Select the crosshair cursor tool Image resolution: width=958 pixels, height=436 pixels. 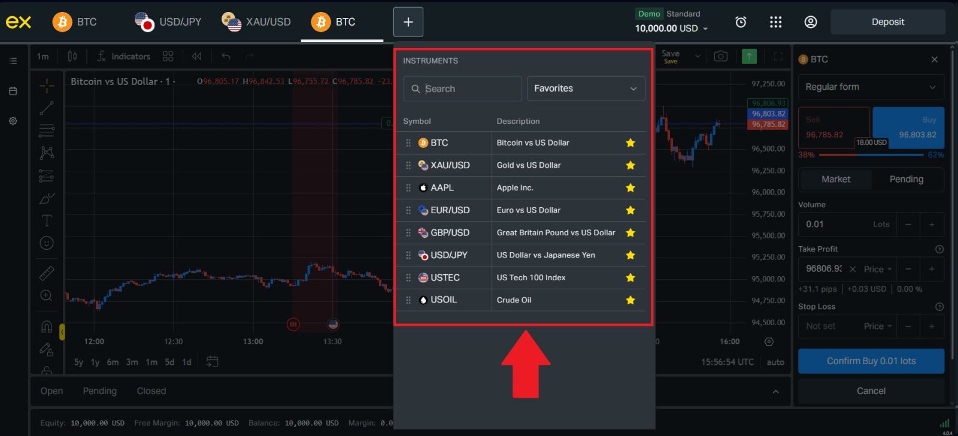(x=47, y=86)
